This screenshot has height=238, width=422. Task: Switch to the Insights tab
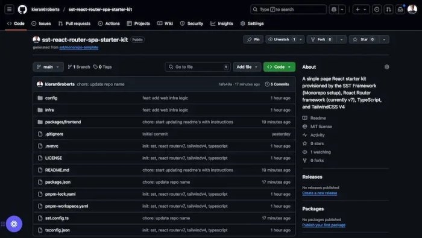[x=222, y=23]
